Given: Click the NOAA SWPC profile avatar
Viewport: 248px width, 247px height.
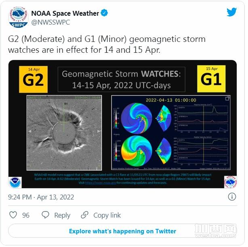Looking at the screenshot, I should pyautogui.click(x=18, y=17).
